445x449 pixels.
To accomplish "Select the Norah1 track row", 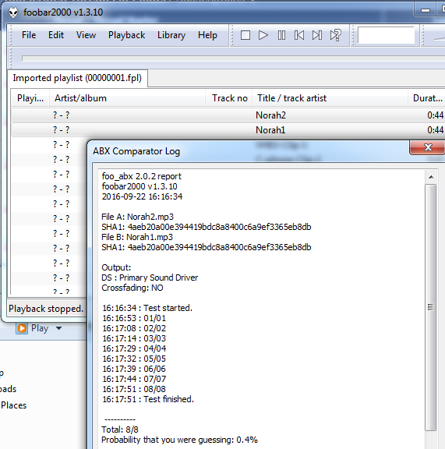I will click(x=228, y=130).
